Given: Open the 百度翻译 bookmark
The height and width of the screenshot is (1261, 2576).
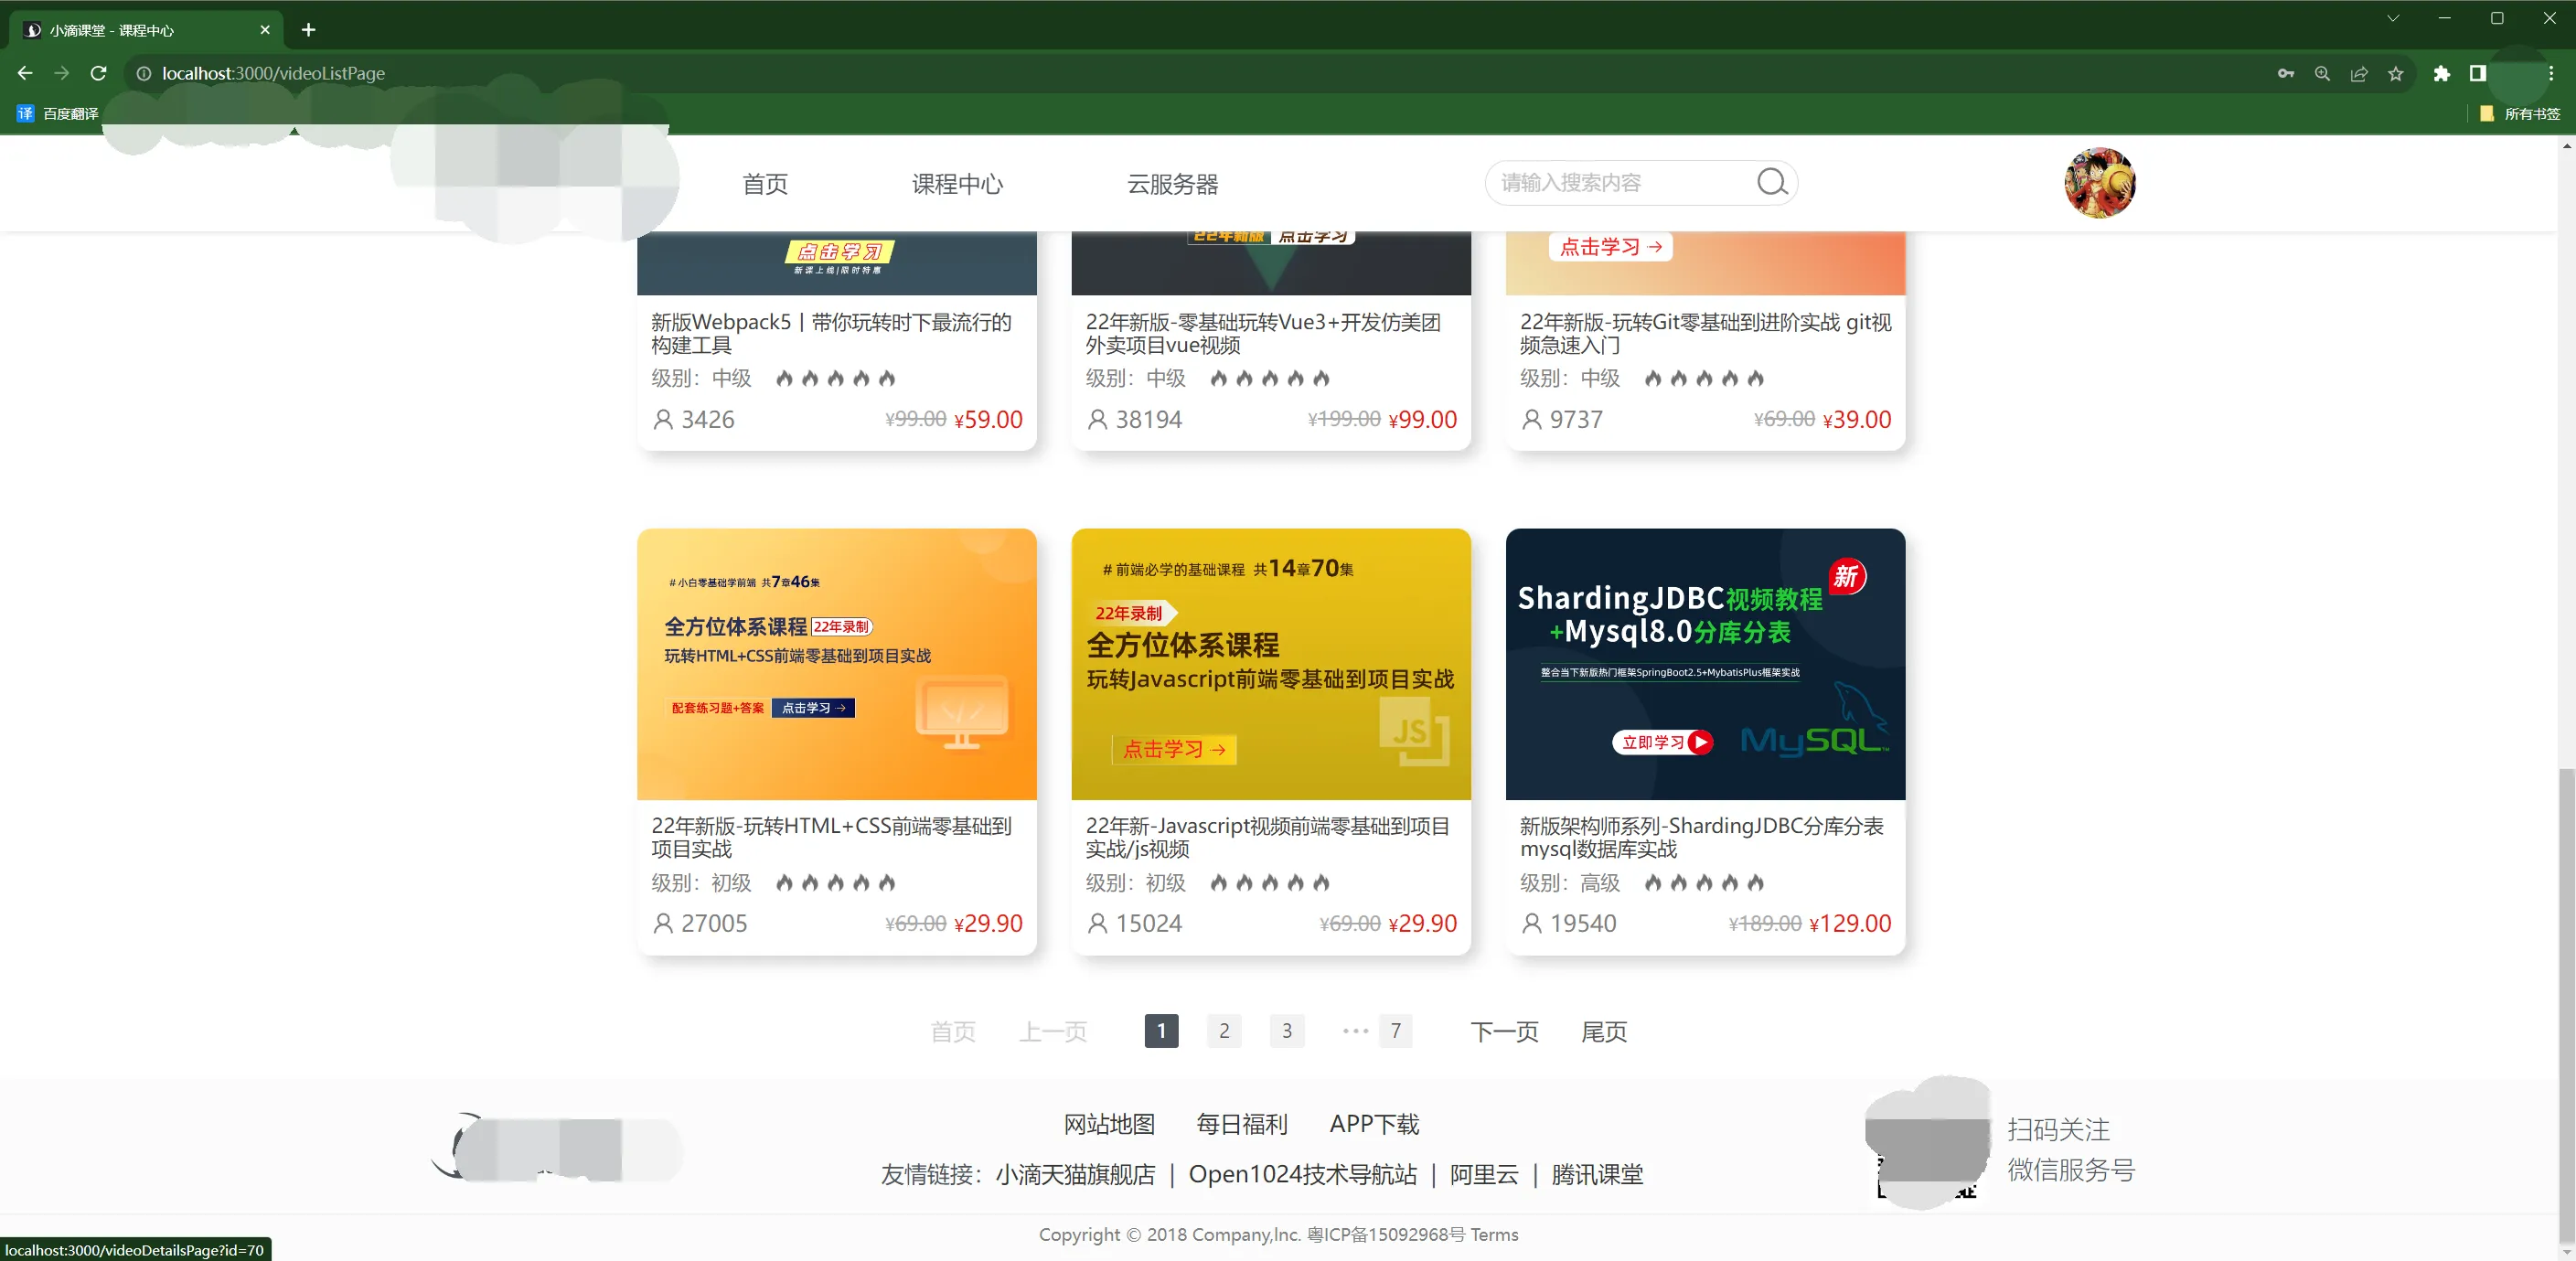Looking at the screenshot, I should point(58,114).
